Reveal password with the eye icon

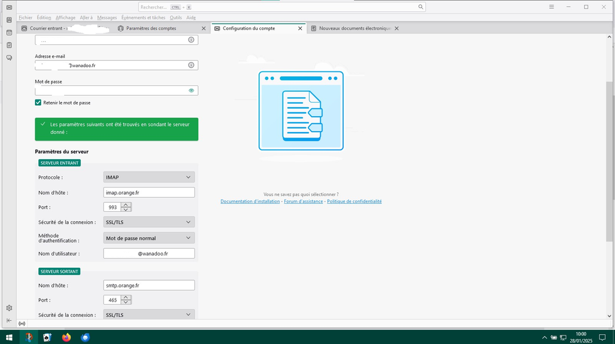[191, 90]
